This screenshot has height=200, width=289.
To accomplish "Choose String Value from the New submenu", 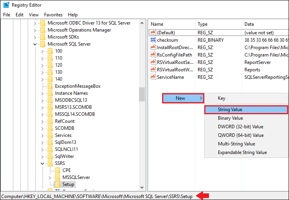I will click(x=246, y=110).
